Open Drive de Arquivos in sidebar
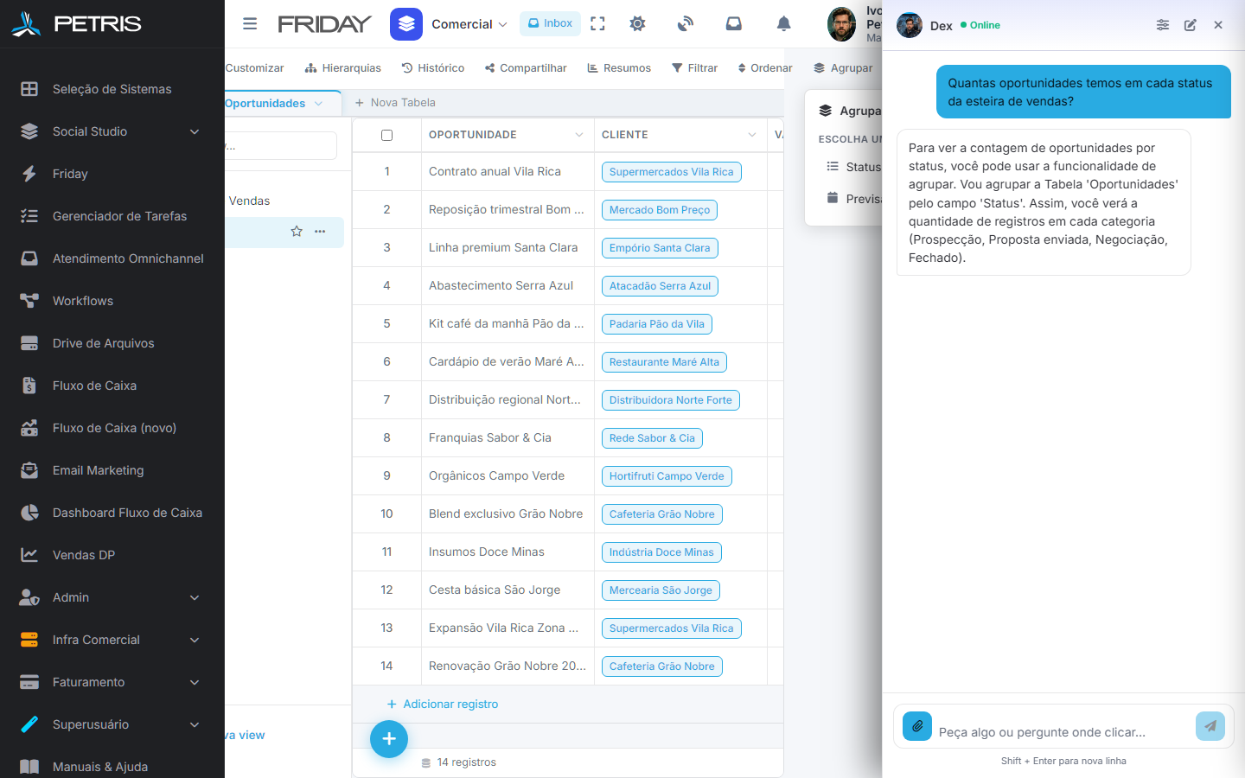 click(112, 343)
